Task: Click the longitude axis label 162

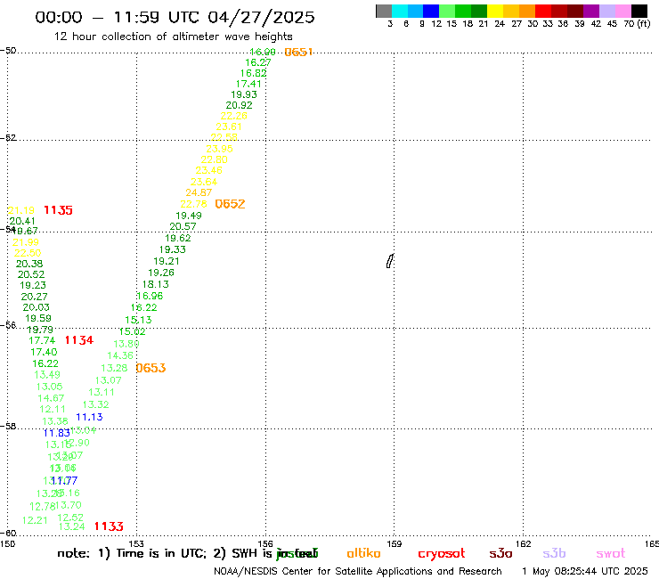Action: click(523, 543)
